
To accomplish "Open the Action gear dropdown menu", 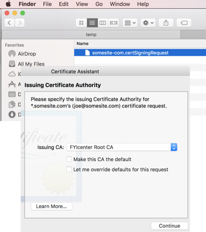I will [148, 23].
